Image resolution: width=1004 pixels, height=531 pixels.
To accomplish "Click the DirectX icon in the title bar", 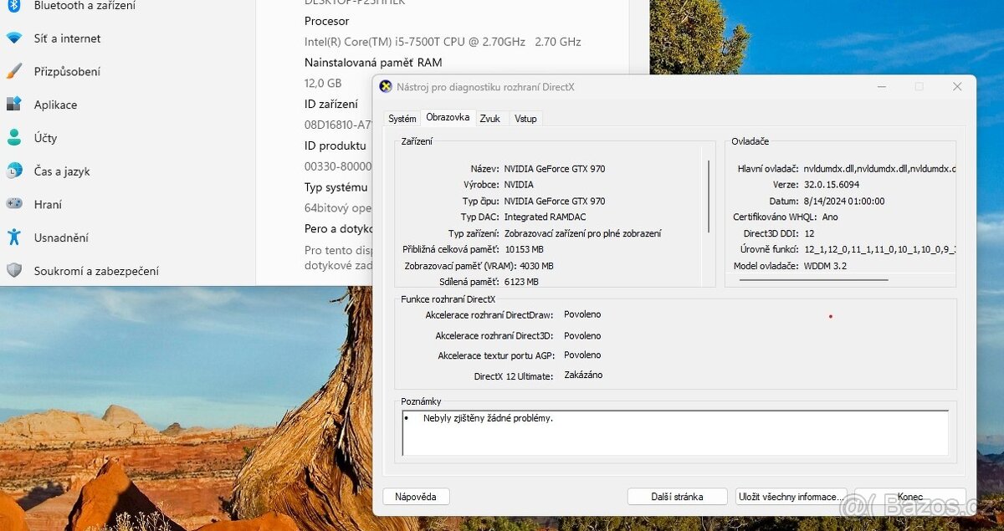I will pyautogui.click(x=386, y=86).
